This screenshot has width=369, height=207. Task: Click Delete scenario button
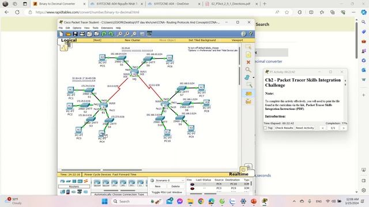(175, 186)
